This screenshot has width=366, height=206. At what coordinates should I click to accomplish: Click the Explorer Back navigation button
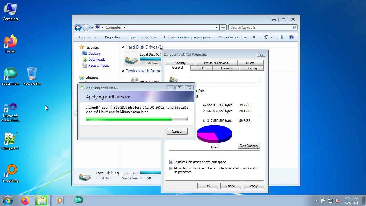click(78, 27)
